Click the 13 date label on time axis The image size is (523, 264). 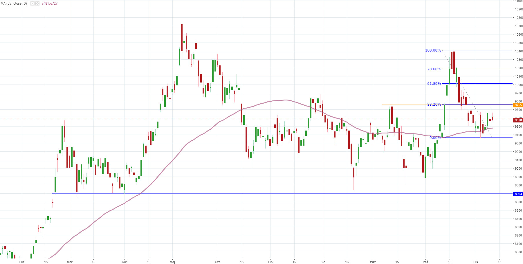[x=499, y=262]
